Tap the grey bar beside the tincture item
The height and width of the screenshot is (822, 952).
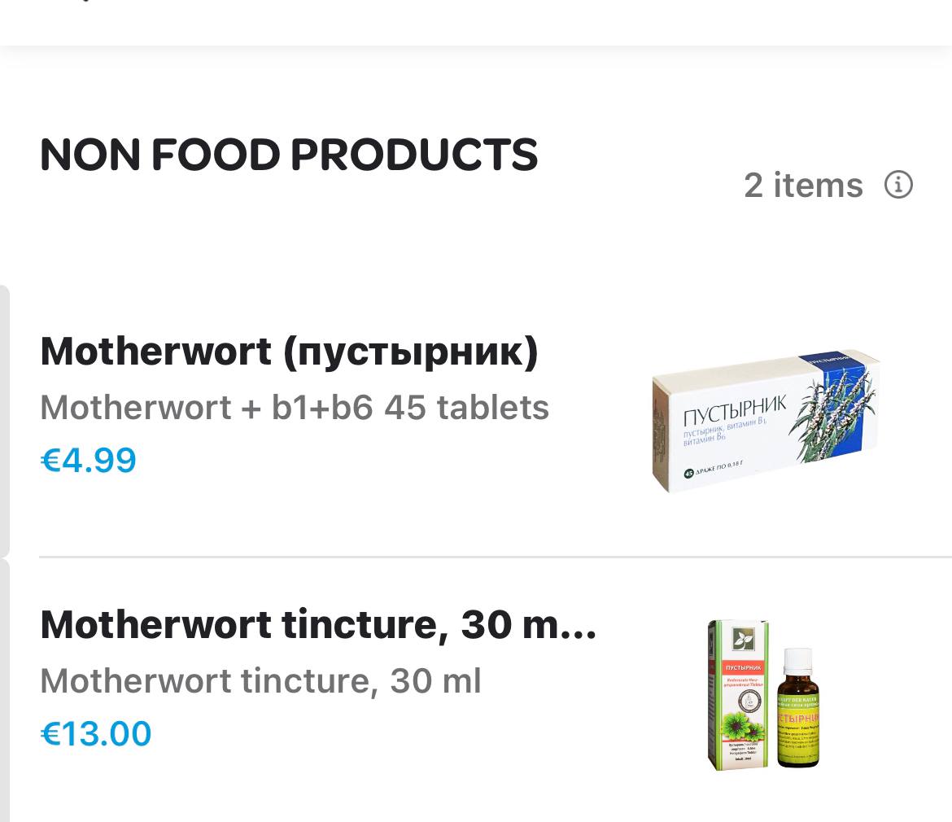[x=4, y=690]
